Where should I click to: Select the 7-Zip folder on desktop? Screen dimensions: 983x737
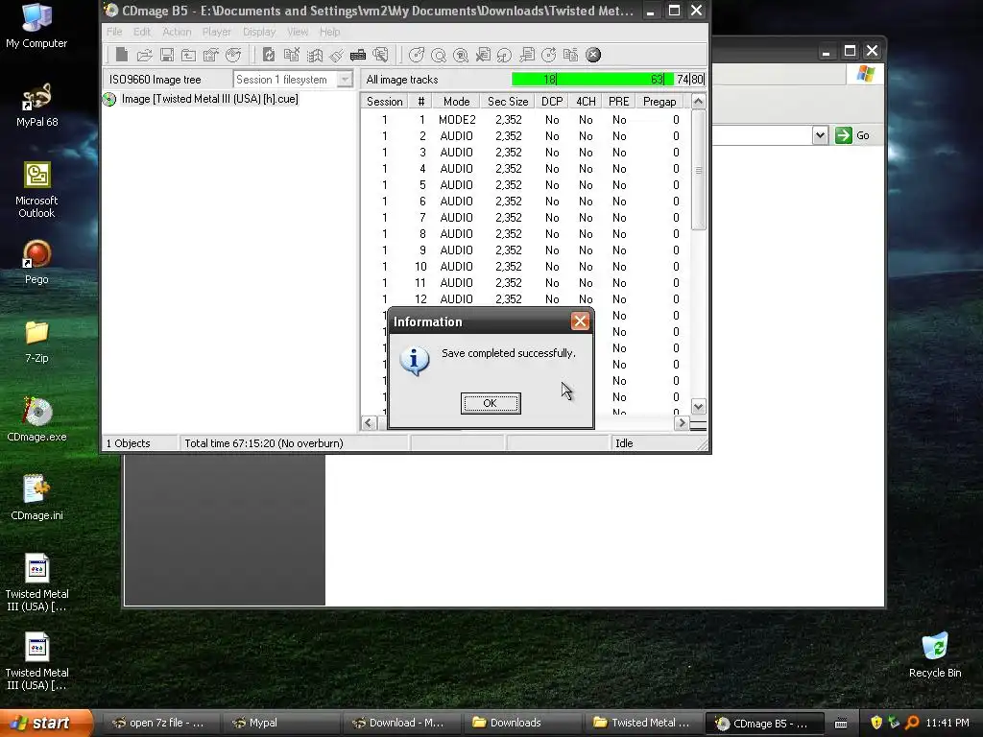tap(37, 341)
